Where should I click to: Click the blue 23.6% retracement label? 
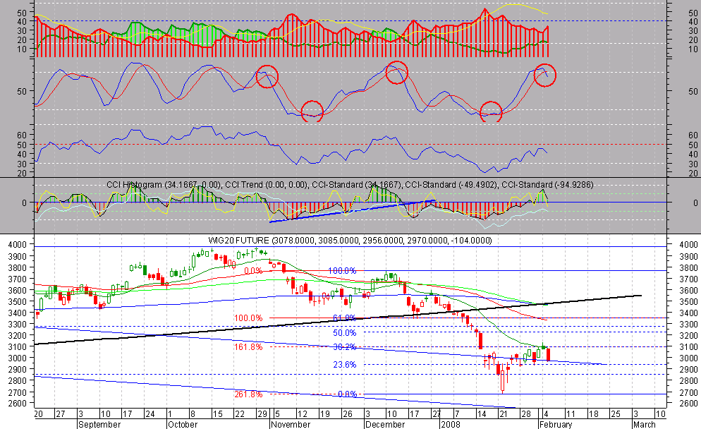tap(345, 365)
